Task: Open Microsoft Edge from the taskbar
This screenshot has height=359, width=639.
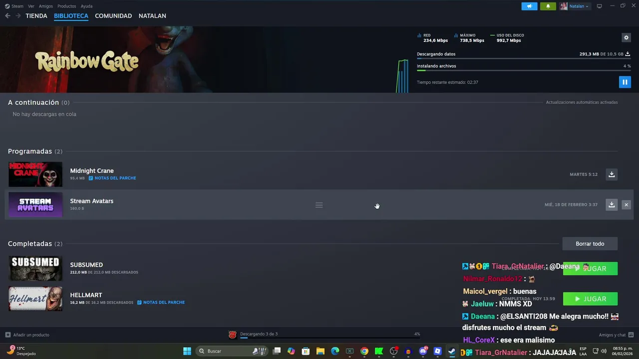Action: pos(335,351)
